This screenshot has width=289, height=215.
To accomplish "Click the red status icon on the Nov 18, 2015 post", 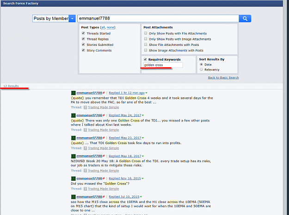I will [104, 178].
